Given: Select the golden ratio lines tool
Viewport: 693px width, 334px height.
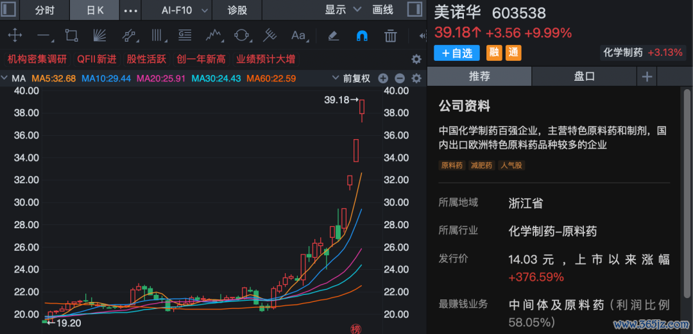Looking at the screenshot, I should click(x=185, y=35).
